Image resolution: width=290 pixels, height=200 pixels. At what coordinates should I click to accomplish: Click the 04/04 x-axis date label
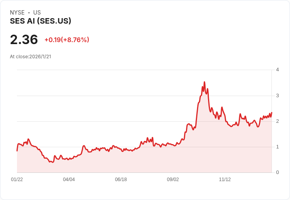[69, 180]
